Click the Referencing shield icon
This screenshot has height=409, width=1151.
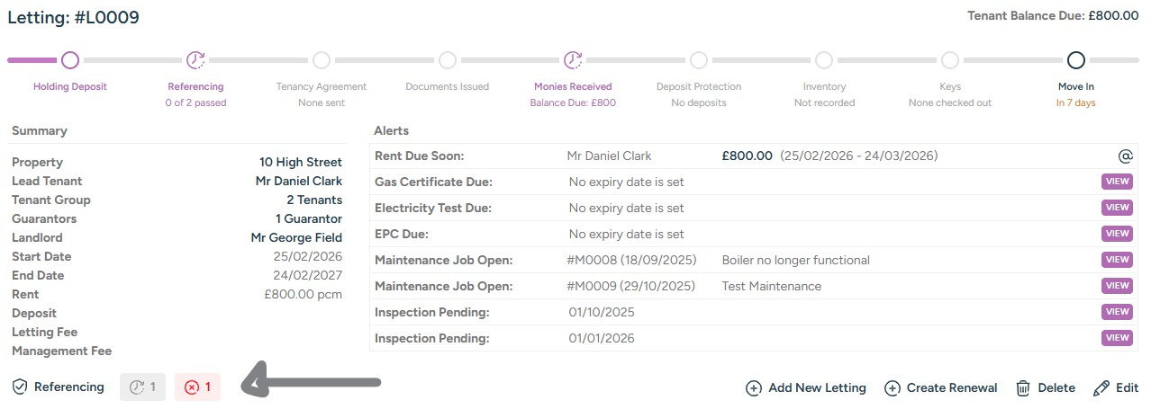coord(20,387)
